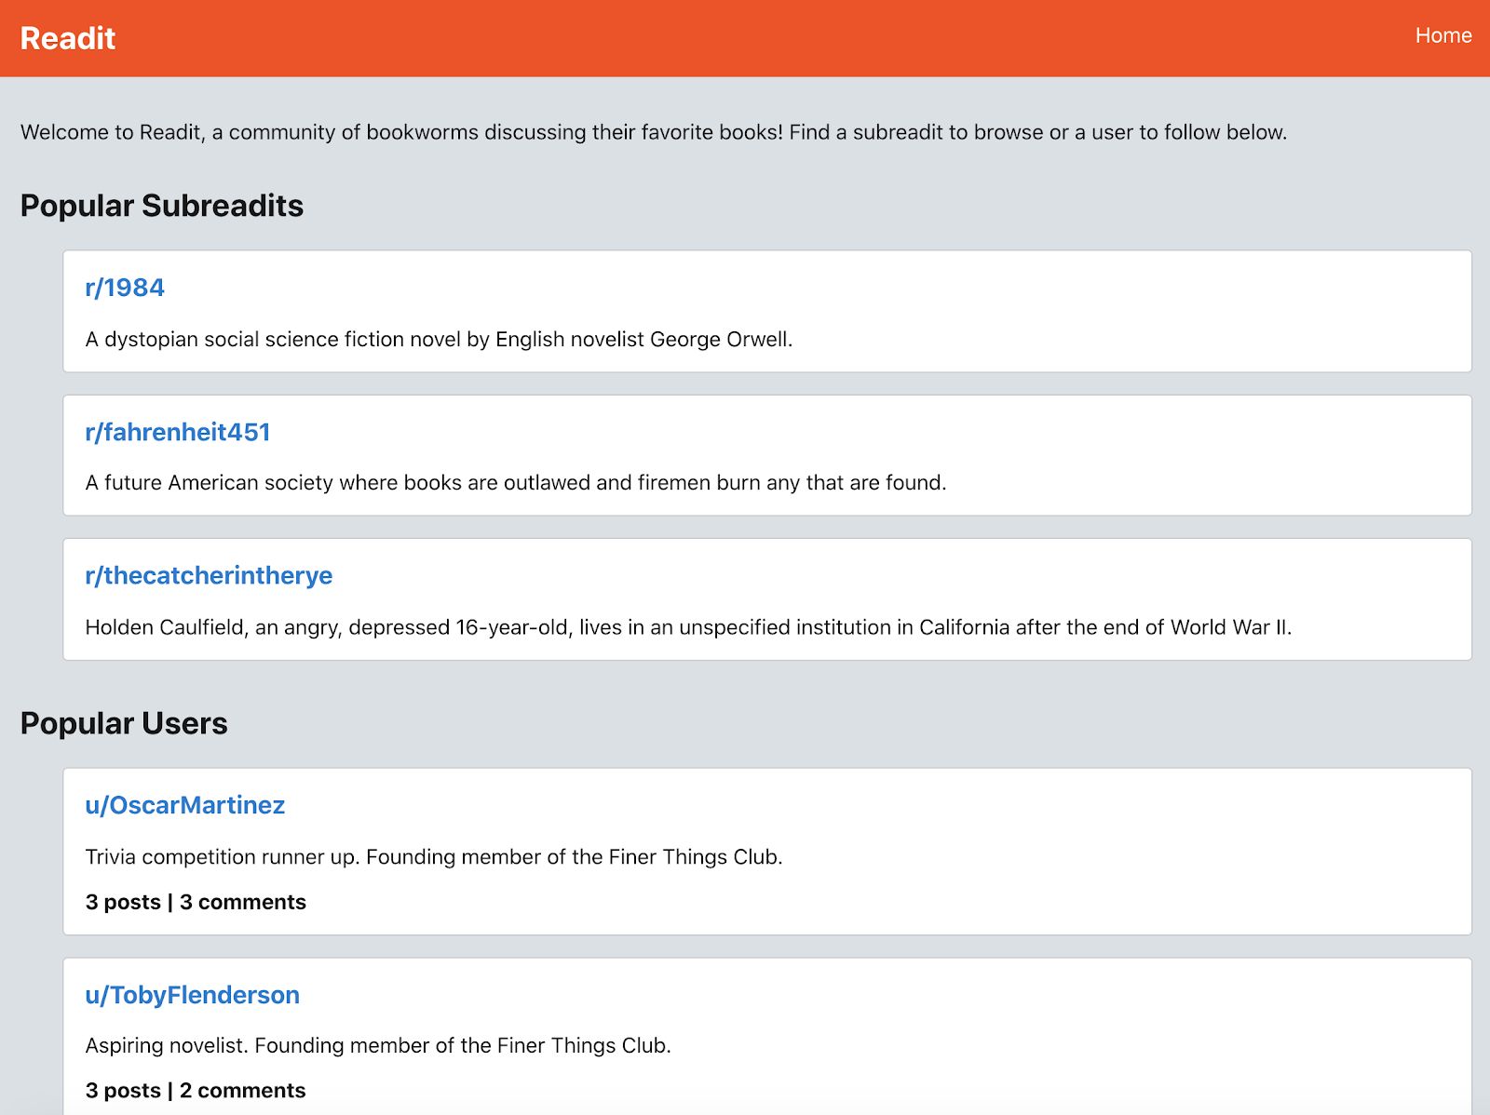Click the George Orwell novel description
The height and width of the screenshot is (1115, 1490).
click(439, 339)
